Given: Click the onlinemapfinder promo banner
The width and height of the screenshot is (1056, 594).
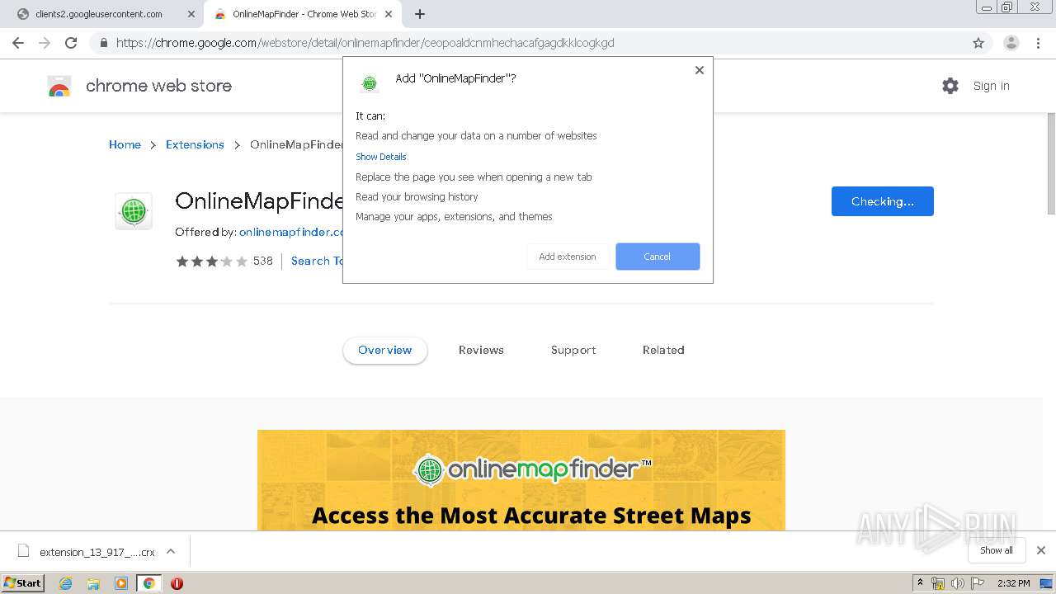Looking at the screenshot, I should tap(521, 480).
